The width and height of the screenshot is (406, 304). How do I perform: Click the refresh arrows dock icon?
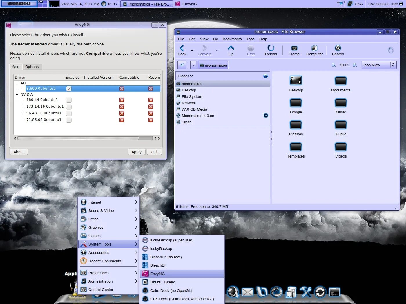click(x=320, y=292)
